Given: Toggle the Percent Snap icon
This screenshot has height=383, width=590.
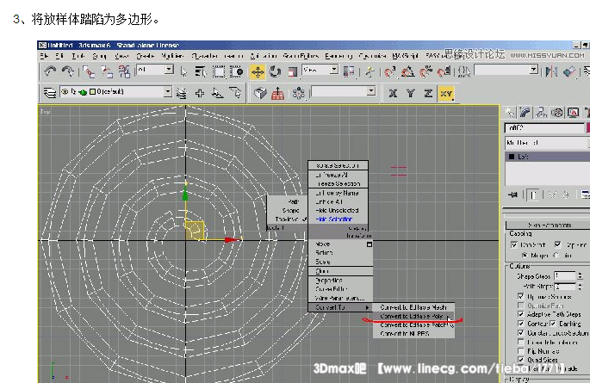Looking at the screenshot, I should pyautogui.click(x=426, y=71).
